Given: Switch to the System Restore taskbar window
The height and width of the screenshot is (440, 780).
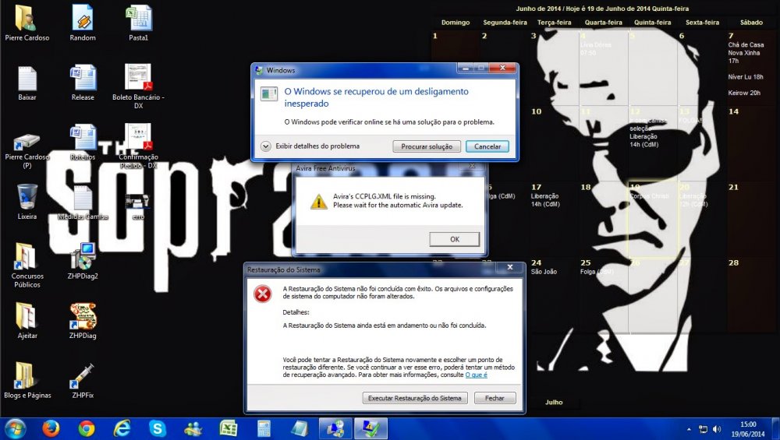Looking at the screenshot, I should (335, 428).
